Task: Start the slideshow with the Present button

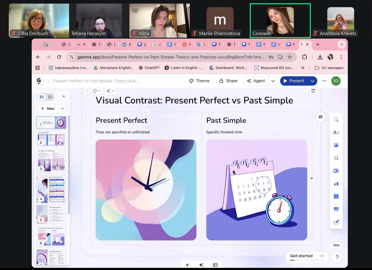Action: tap(294, 81)
